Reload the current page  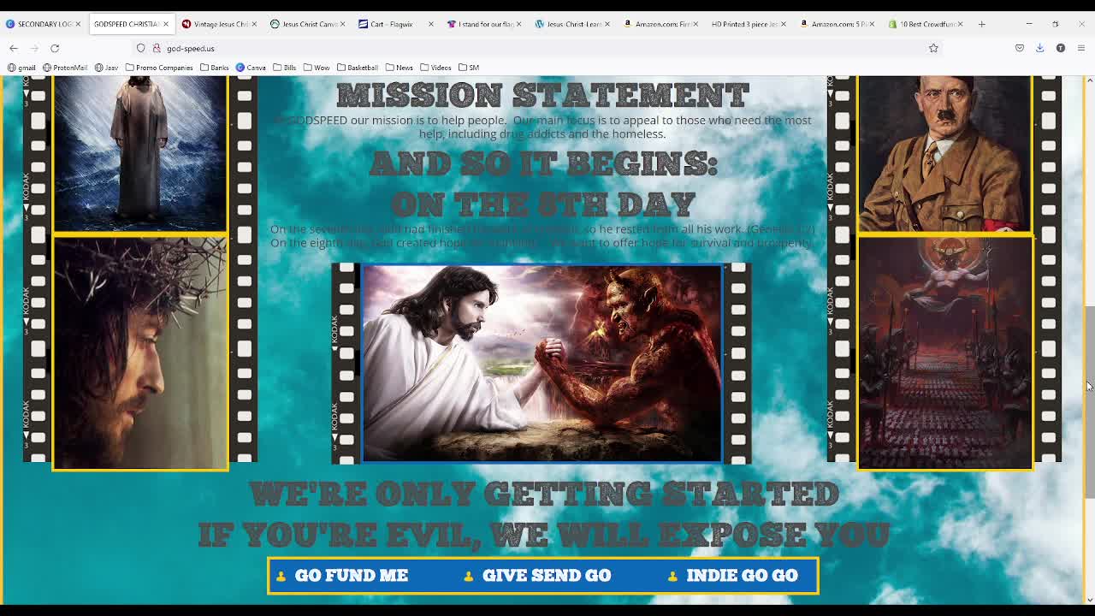click(x=55, y=48)
